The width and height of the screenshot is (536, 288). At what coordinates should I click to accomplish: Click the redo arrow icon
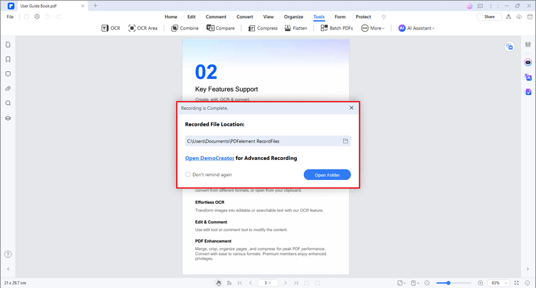coord(59,16)
